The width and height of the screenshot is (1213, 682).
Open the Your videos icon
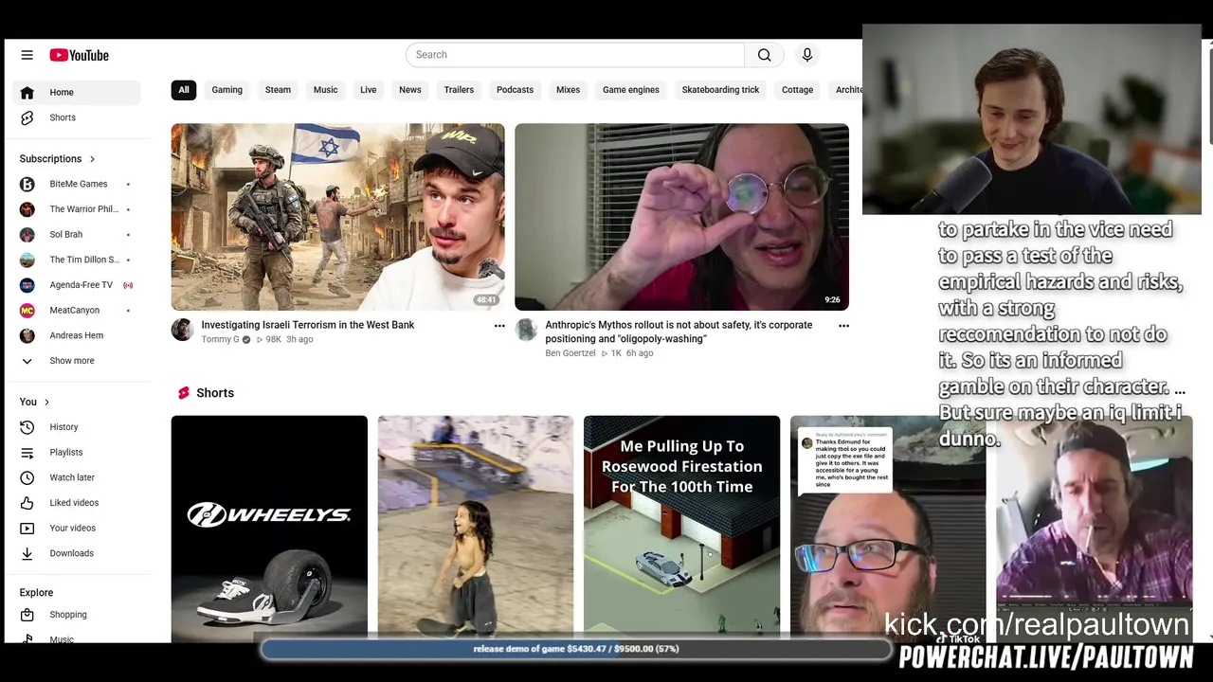pos(27,529)
